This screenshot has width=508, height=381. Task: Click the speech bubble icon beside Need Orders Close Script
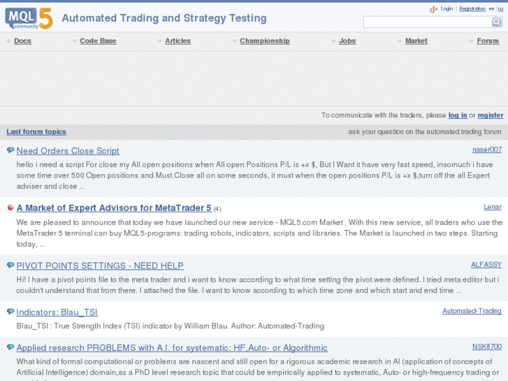pyautogui.click(x=10, y=150)
